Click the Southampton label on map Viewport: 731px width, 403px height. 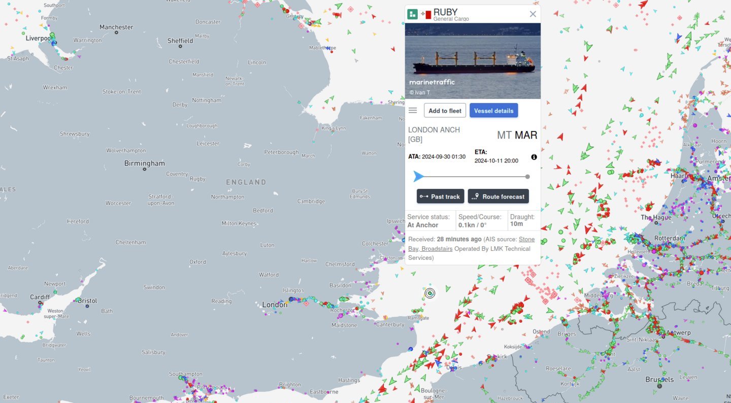pos(186,374)
